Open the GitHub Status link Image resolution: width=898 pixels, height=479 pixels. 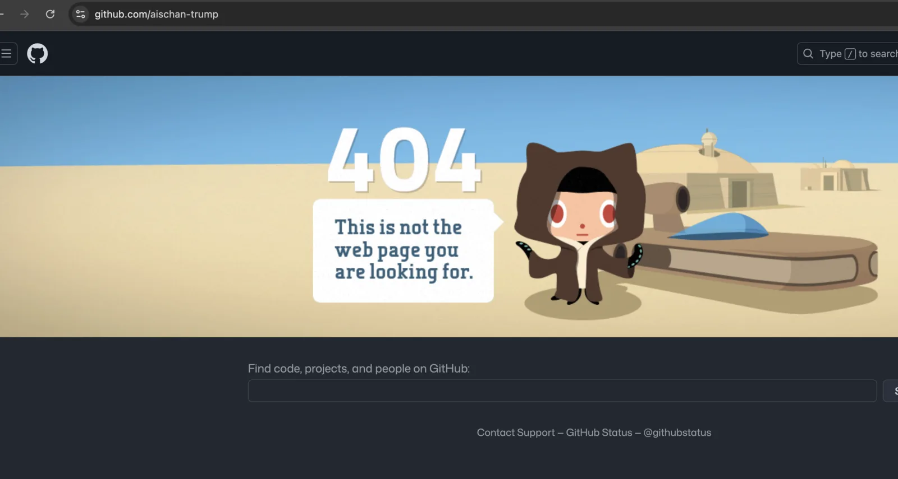click(599, 433)
